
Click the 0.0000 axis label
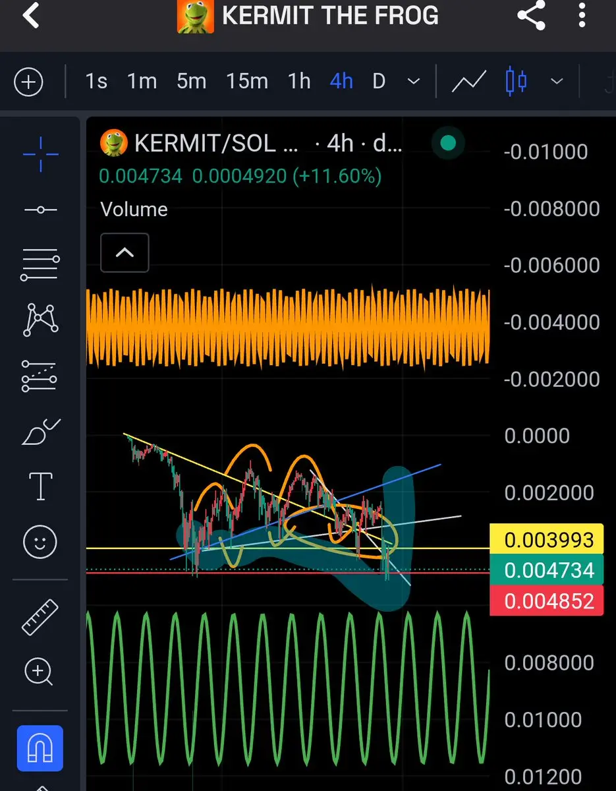click(x=537, y=436)
